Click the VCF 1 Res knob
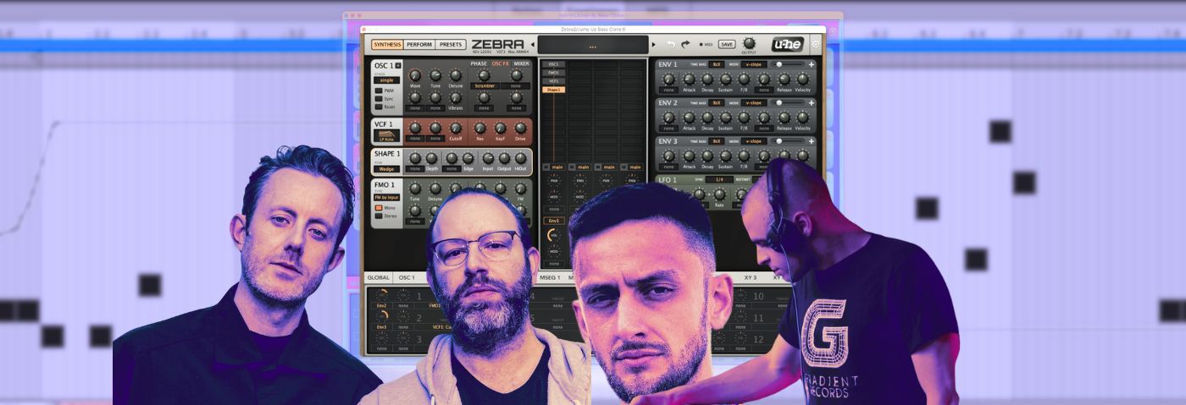The width and height of the screenshot is (1186, 405). pyautogui.click(x=480, y=128)
